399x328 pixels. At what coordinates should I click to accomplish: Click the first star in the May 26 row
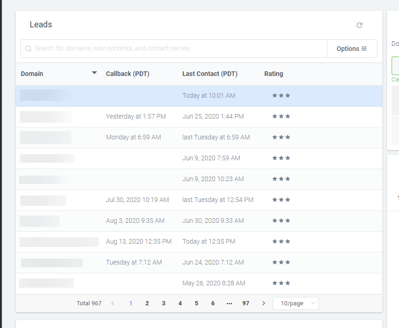click(274, 283)
